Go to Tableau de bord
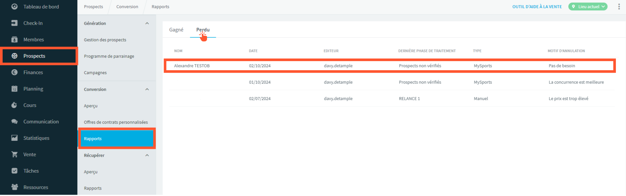626x196 pixels. coord(41,7)
